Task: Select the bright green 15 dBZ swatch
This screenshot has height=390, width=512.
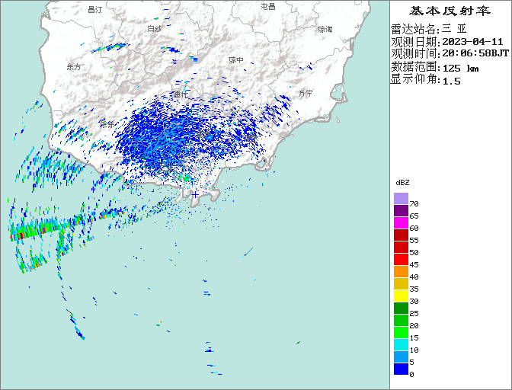Action: tap(401, 333)
